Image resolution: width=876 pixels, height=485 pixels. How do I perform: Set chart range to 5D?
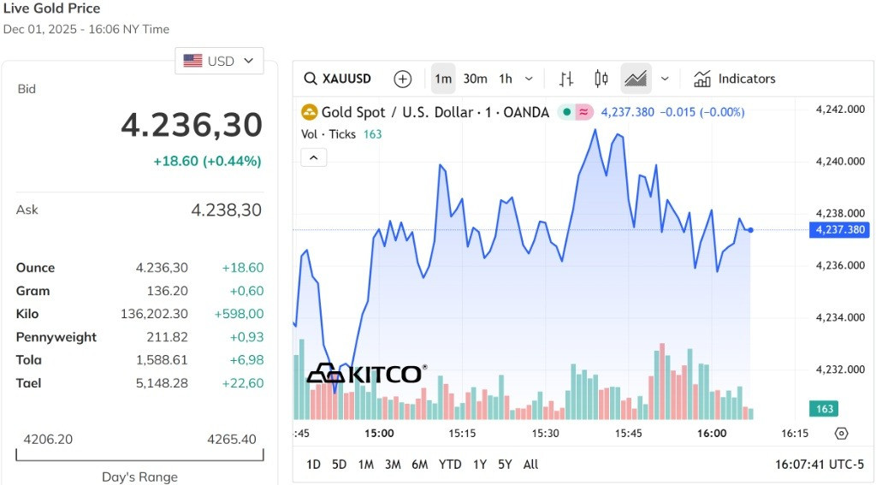point(339,464)
